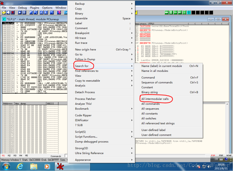Click the EBP stack mode button
Image resolution: width=233 pixels, height=171 pixels.
coord(221,156)
